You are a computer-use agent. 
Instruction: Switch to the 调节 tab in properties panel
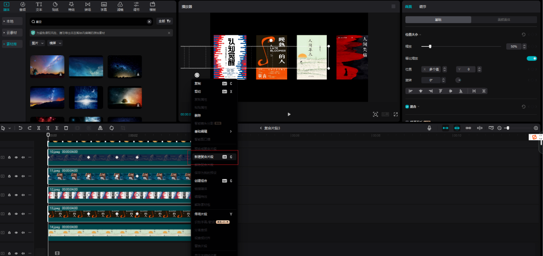pos(422,7)
